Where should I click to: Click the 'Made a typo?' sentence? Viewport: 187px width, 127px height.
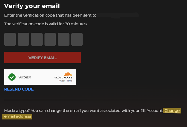point(84,110)
